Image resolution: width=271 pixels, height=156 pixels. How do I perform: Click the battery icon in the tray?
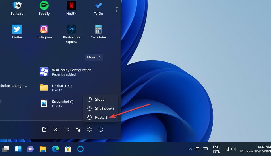point(197,149)
